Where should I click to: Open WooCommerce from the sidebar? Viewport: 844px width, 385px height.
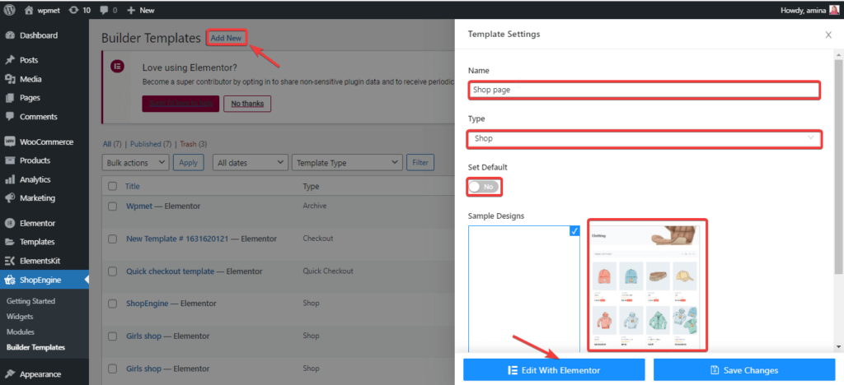45,141
